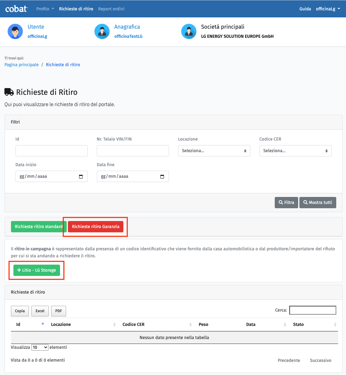Click the Utente avatar icon
The image size is (346, 375).
click(x=15, y=31)
